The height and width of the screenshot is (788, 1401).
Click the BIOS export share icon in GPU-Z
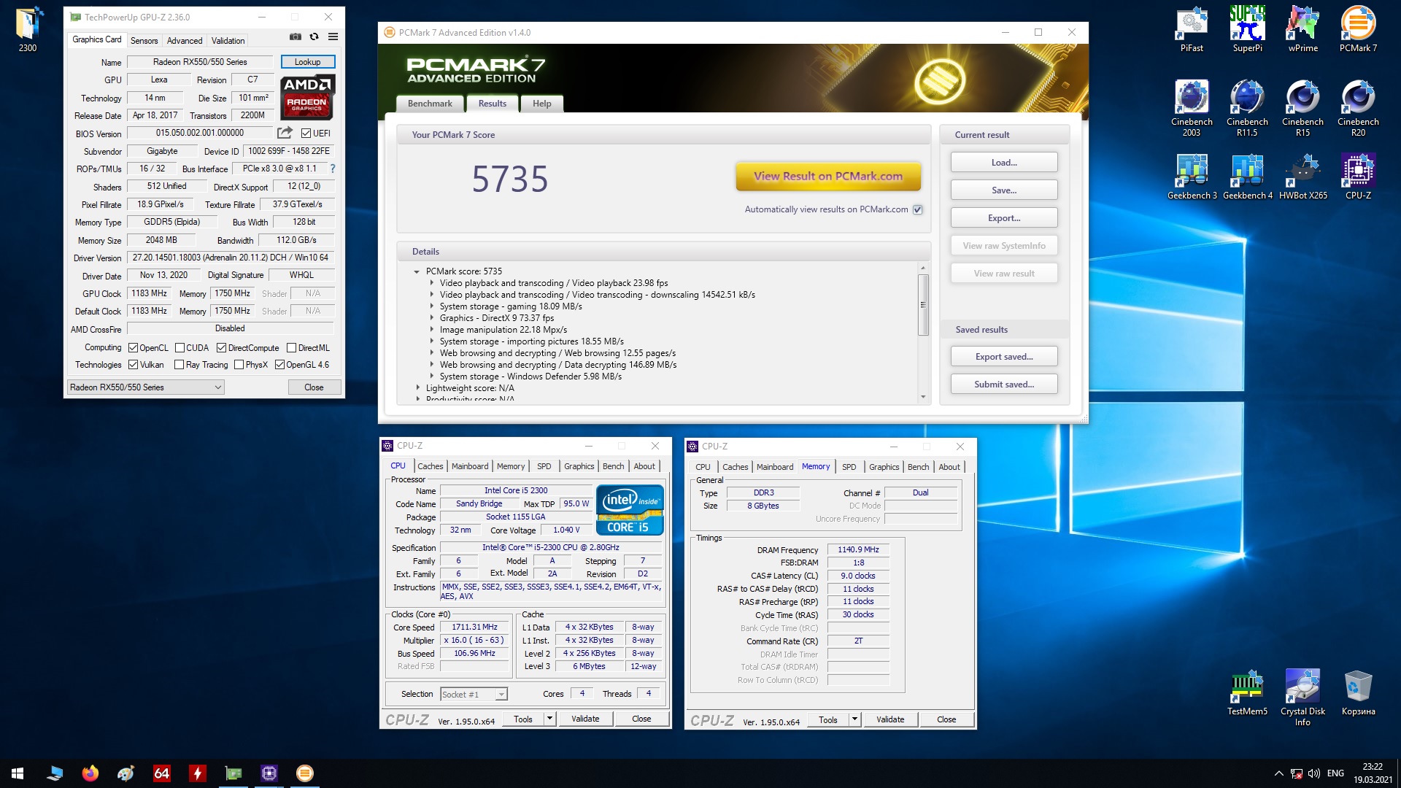point(285,132)
